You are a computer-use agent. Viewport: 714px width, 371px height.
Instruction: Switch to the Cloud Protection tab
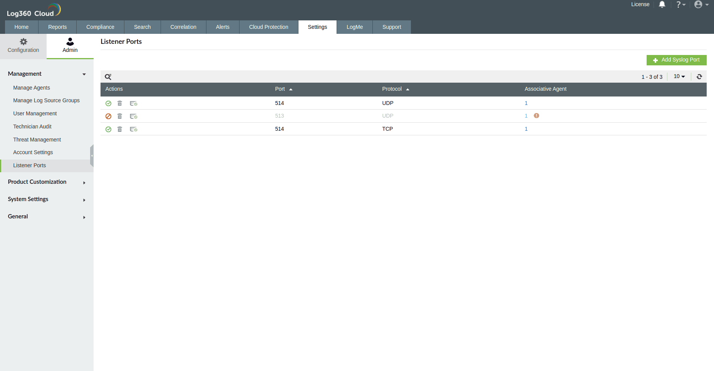(x=268, y=27)
